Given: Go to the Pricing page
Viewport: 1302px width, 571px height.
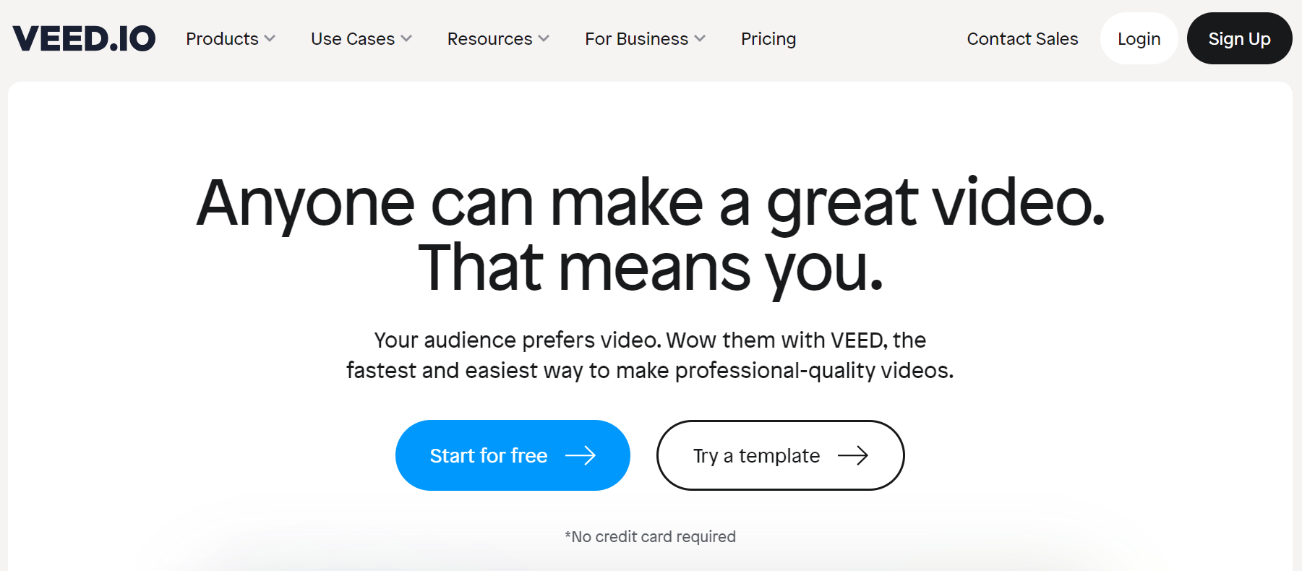Looking at the screenshot, I should [x=768, y=38].
